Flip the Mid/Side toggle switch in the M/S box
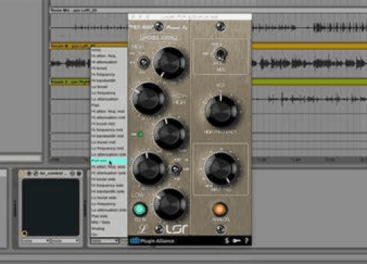The image size is (367, 264). pyautogui.click(x=221, y=54)
